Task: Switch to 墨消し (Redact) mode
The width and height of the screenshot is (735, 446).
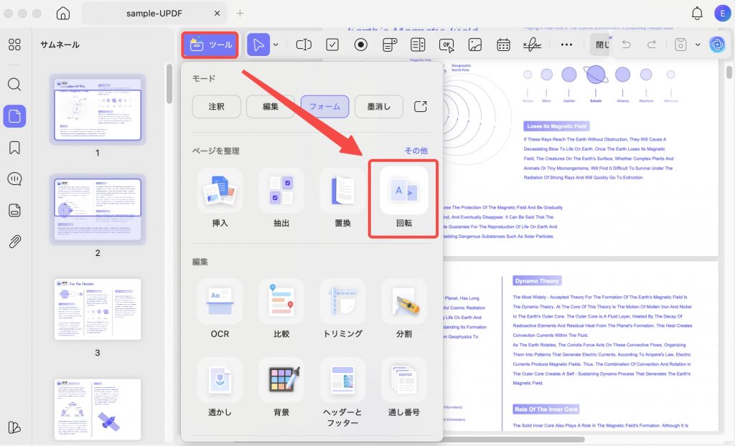Action: (x=379, y=107)
